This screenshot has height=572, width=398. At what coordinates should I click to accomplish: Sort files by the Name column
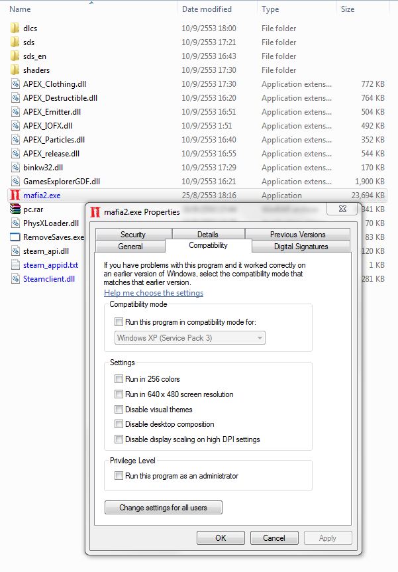pyautogui.click(x=20, y=9)
